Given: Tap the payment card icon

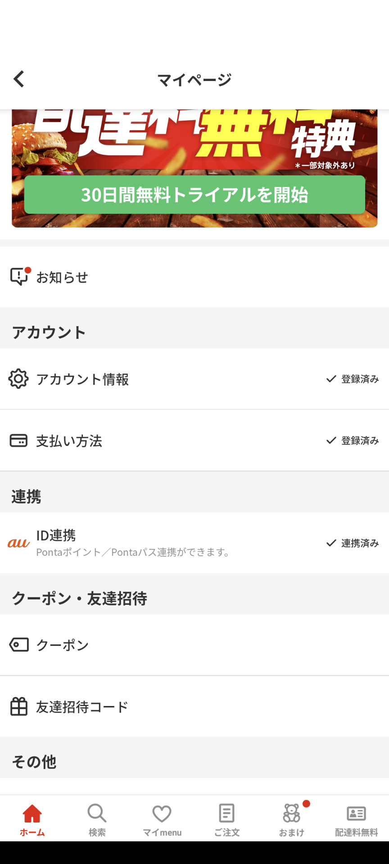Looking at the screenshot, I should click(x=18, y=441).
